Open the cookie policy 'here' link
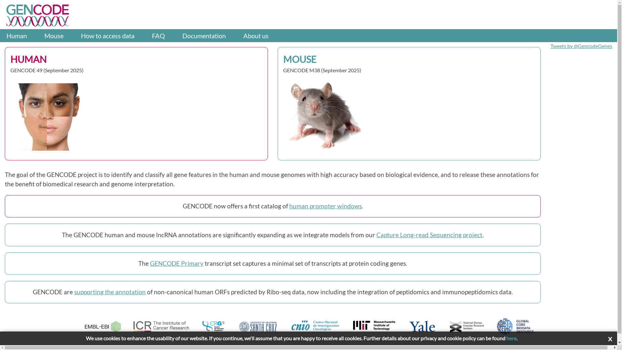622x350 pixels. click(511, 338)
